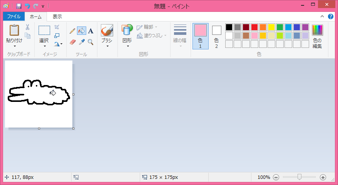Pick the orange color swatch
338x185 pixels.
click(x=263, y=27)
